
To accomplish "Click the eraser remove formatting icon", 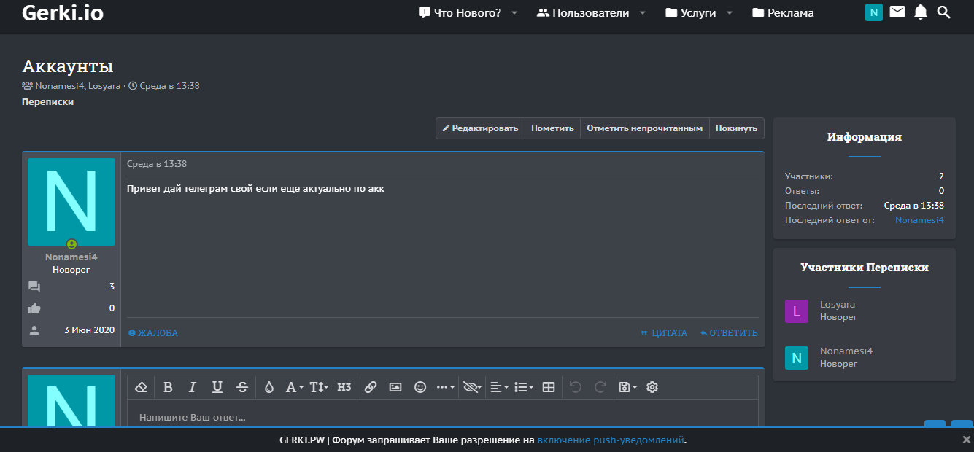I will pos(142,387).
